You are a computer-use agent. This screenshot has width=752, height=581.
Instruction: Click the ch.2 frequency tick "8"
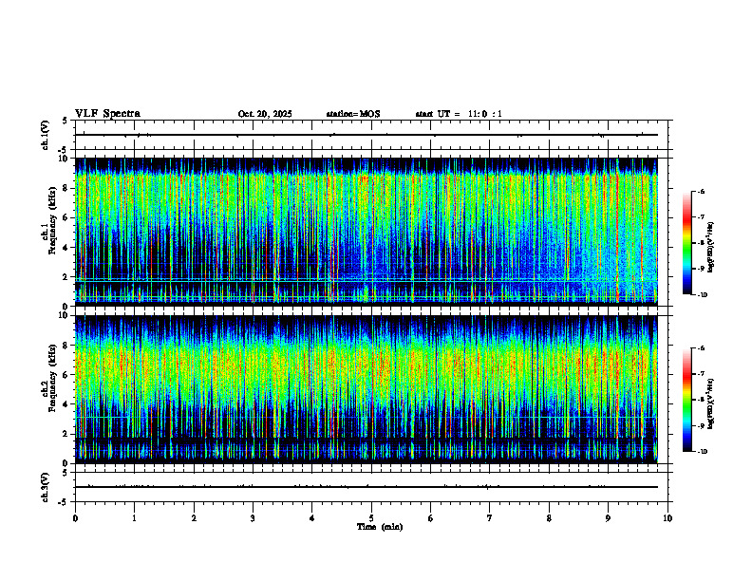pyautogui.click(x=66, y=346)
